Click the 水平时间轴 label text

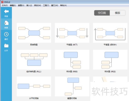(34, 98)
